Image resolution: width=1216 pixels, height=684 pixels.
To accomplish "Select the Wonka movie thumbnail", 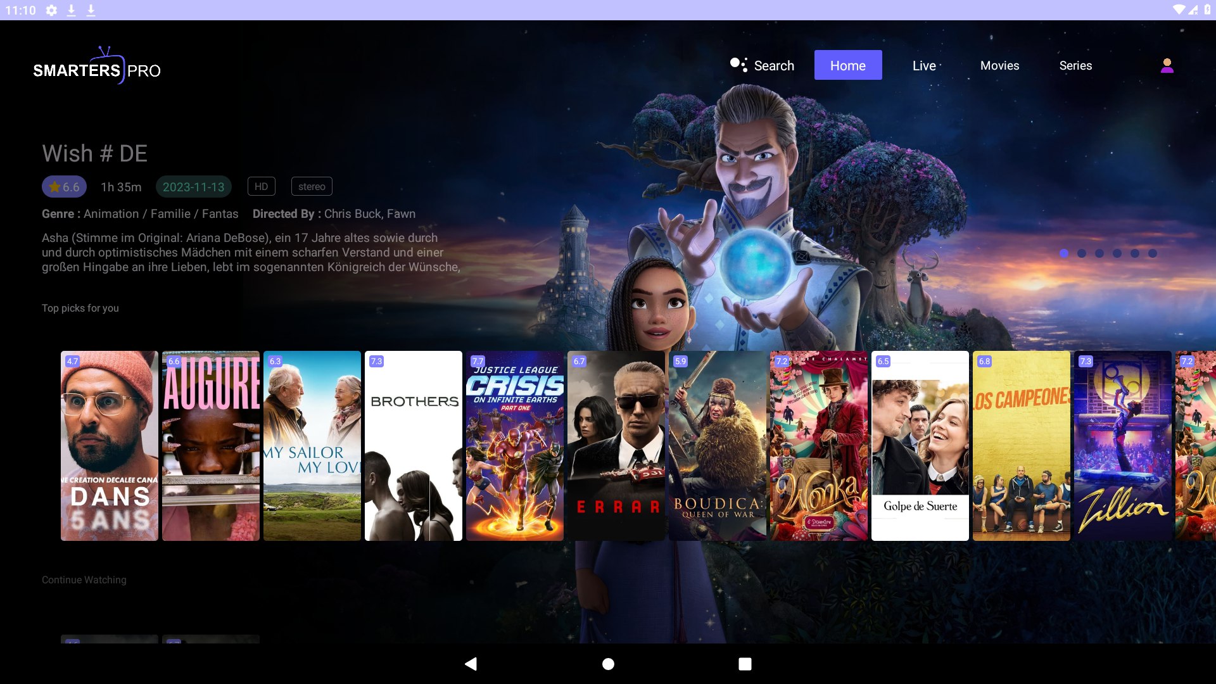I will click(817, 445).
